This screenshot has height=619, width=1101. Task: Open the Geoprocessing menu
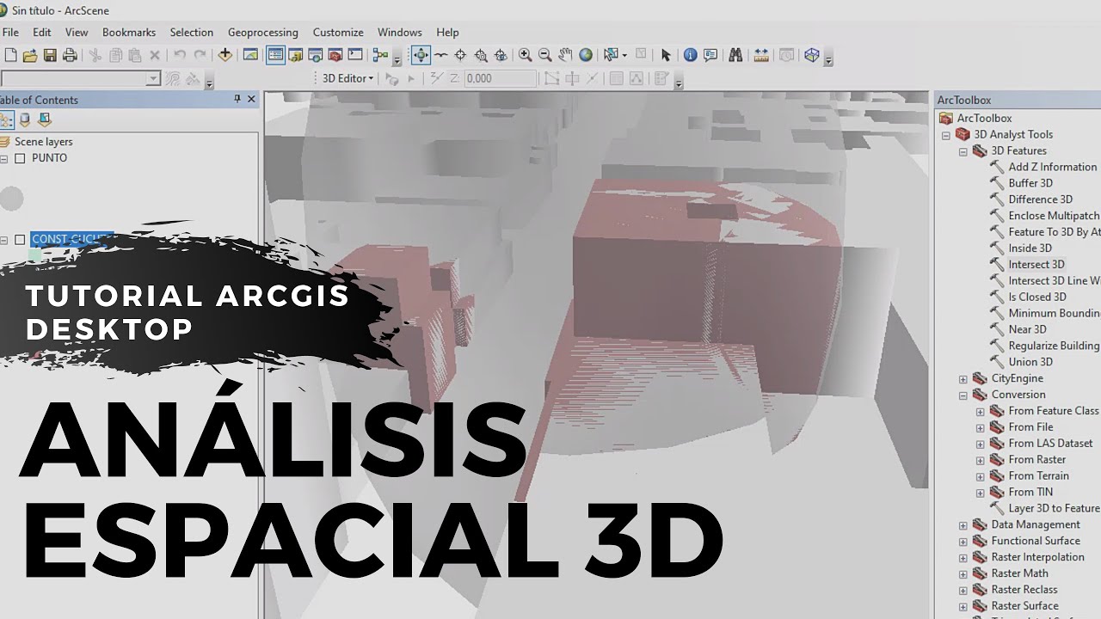click(263, 32)
